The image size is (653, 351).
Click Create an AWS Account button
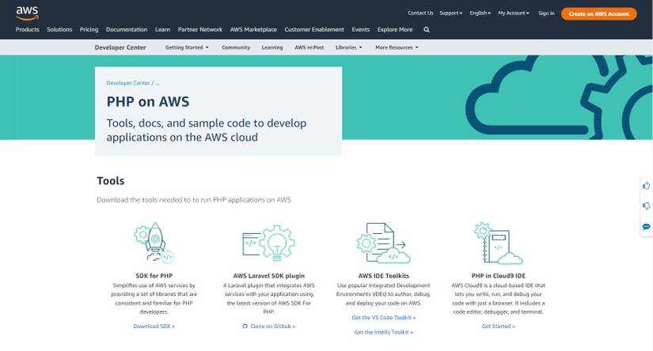(x=599, y=13)
